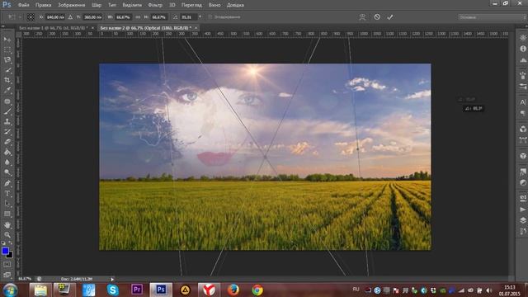Close the Без назви-1 document tab
This screenshot has width=528, height=297.
pyautogui.click(x=93, y=28)
